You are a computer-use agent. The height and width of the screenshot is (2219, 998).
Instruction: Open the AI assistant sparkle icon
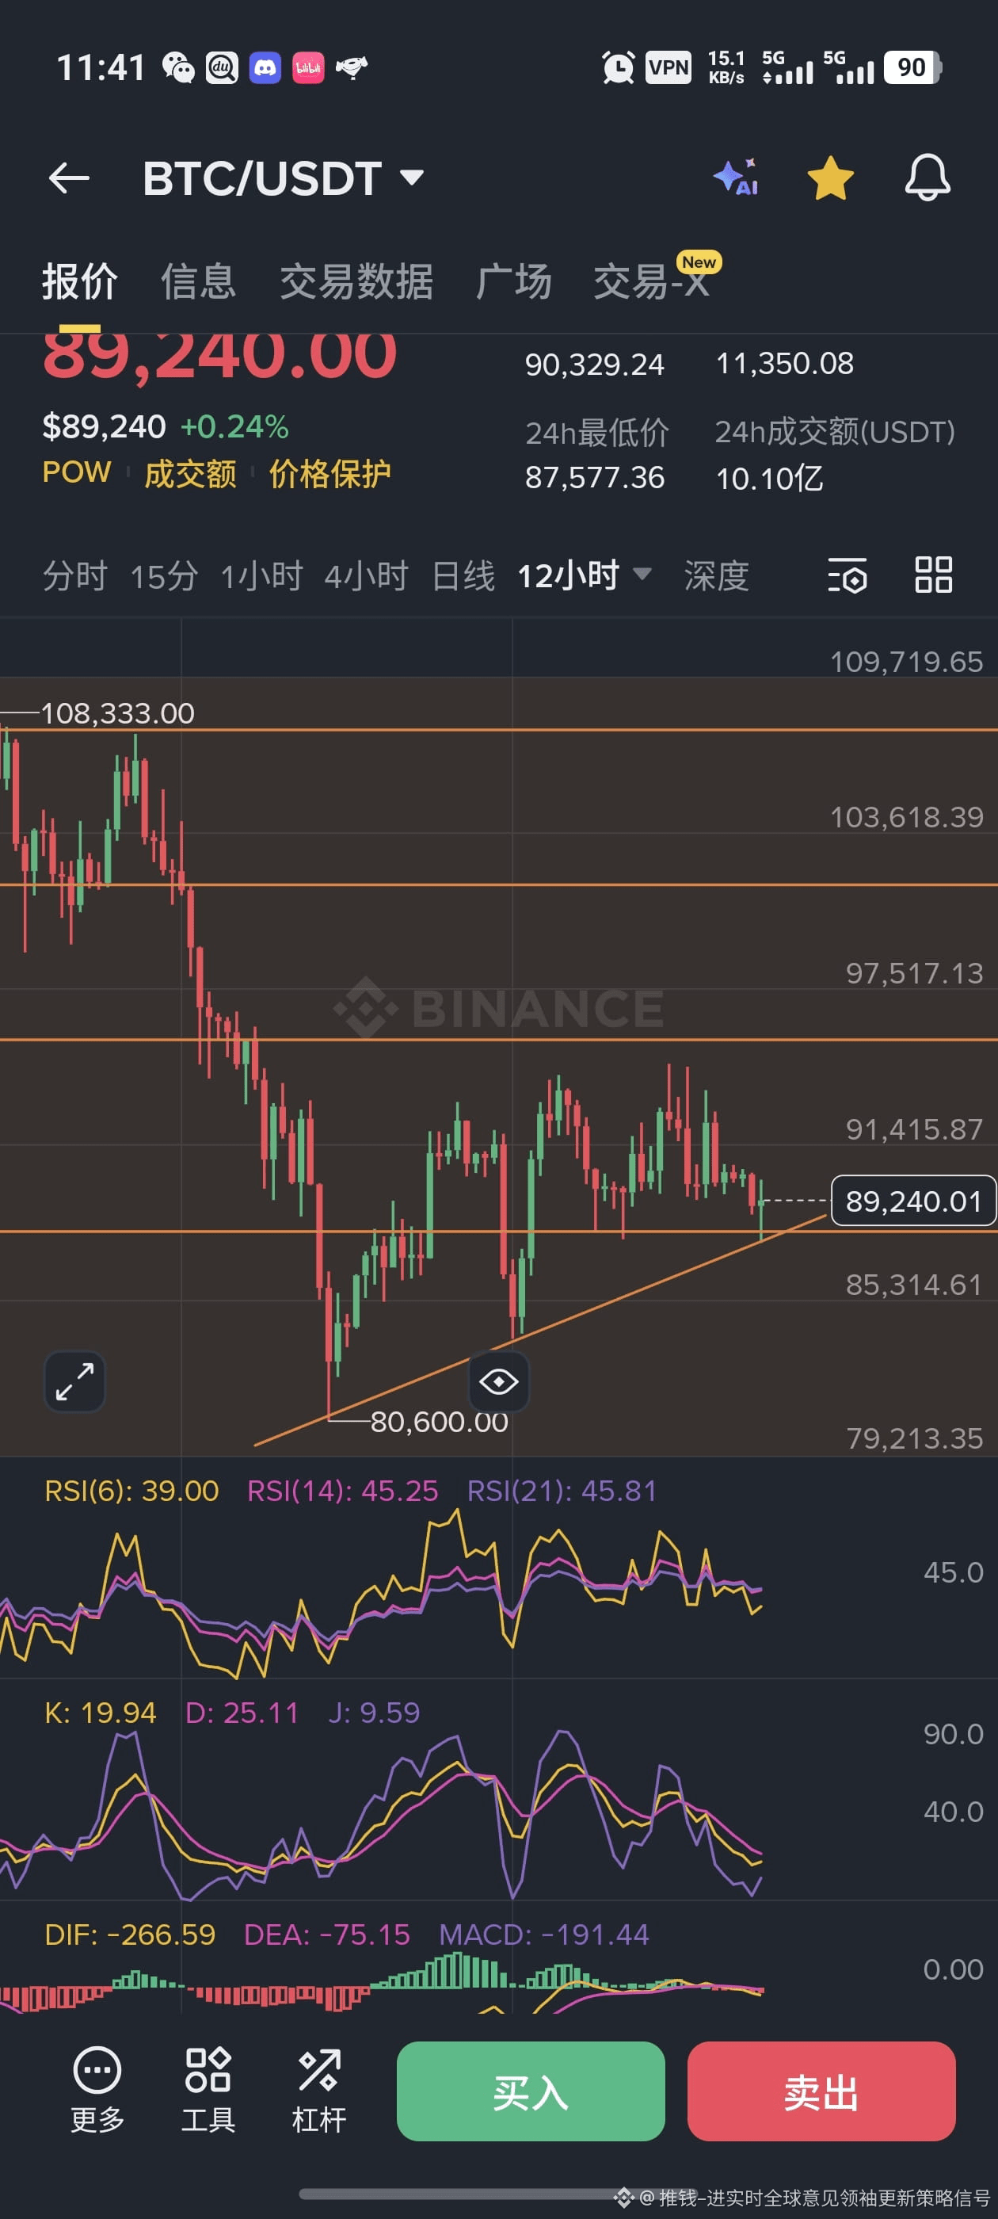click(737, 178)
